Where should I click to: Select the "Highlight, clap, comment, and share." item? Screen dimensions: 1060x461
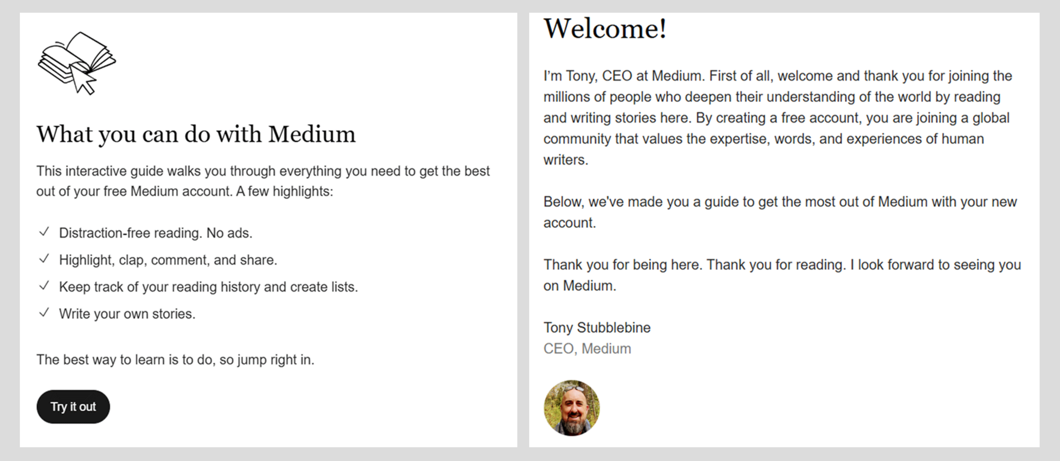[168, 260]
